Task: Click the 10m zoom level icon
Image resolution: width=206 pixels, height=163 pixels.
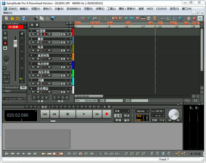Action: pos(118,153)
